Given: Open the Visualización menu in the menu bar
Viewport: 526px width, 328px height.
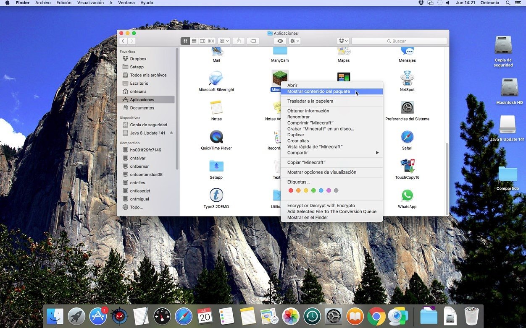Looking at the screenshot, I should pyautogui.click(x=90, y=3).
